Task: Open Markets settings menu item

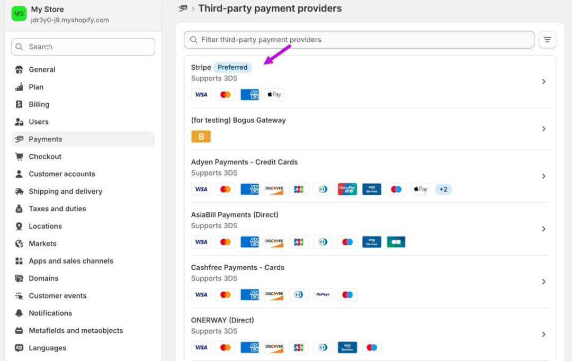Action: 83,243
